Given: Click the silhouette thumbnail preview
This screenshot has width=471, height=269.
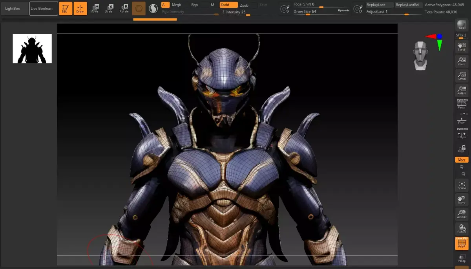Looking at the screenshot, I should pos(32,49).
